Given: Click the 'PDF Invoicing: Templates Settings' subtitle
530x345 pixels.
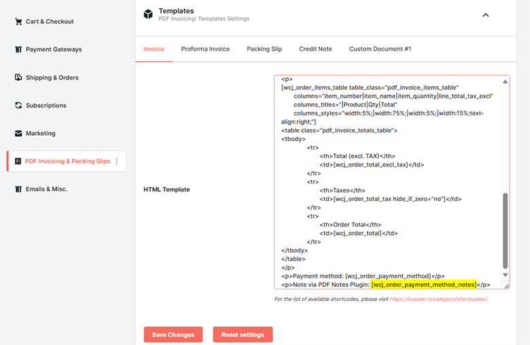Looking at the screenshot, I should 204,19.
